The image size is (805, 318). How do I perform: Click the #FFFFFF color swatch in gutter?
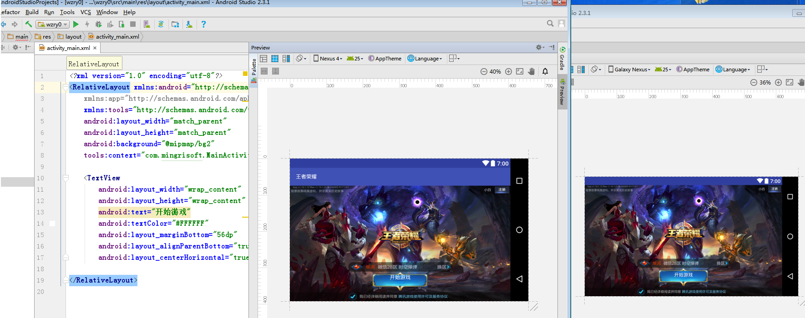[52, 224]
